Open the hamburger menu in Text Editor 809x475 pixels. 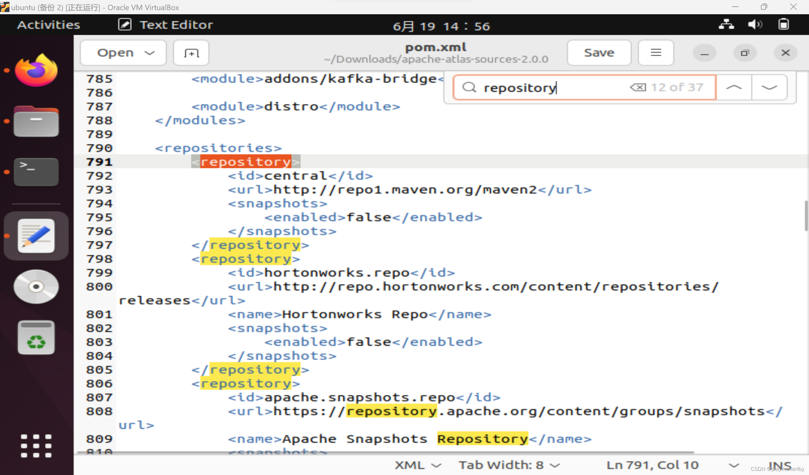point(655,52)
